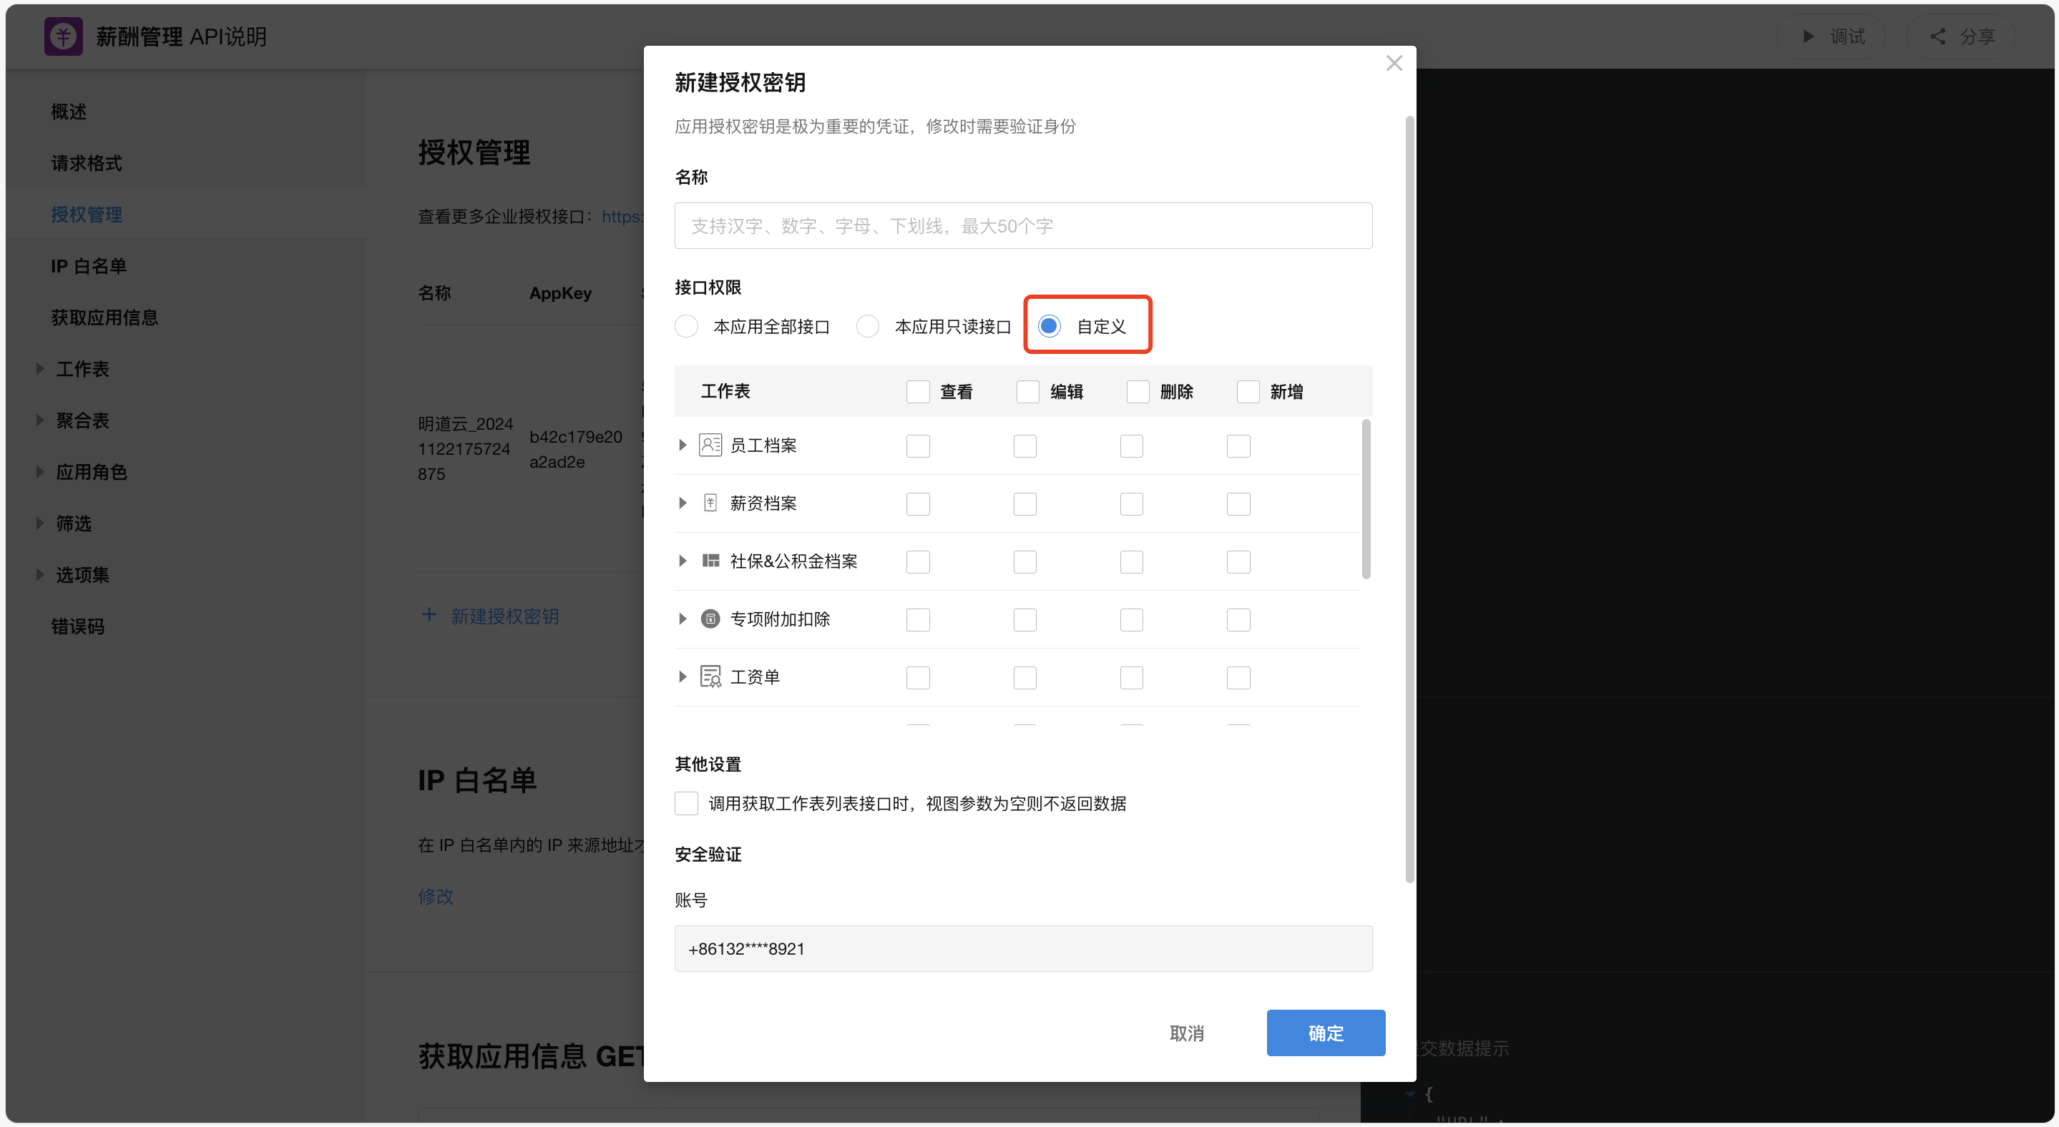Click the 员工档案 worksheet icon
Viewport: 2059px width, 1127px height.
pyautogui.click(x=710, y=445)
